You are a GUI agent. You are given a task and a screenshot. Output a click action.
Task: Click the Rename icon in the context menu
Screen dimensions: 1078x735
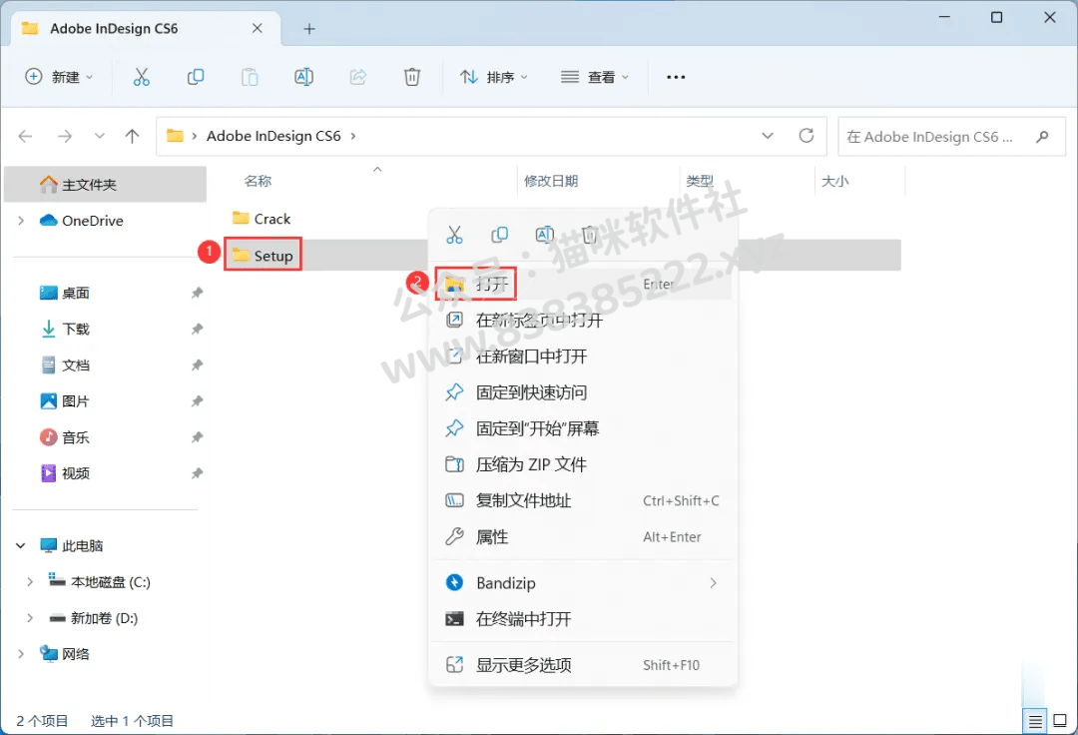coord(545,235)
